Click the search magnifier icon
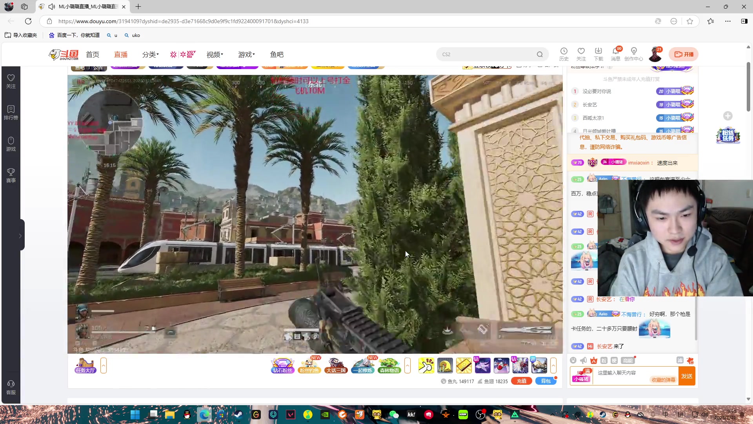 pyautogui.click(x=540, y=54)
